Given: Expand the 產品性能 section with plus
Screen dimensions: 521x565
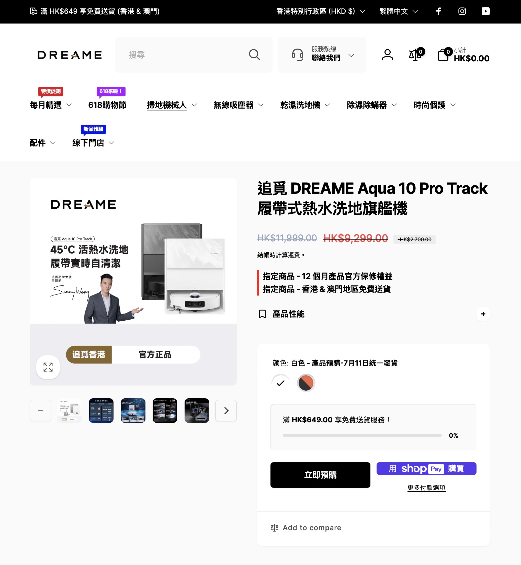Looking at the screenshot, I should click(x=483, y=314).
